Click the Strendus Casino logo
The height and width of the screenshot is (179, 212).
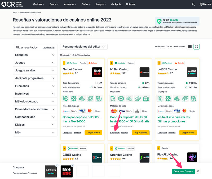(144, 157)
